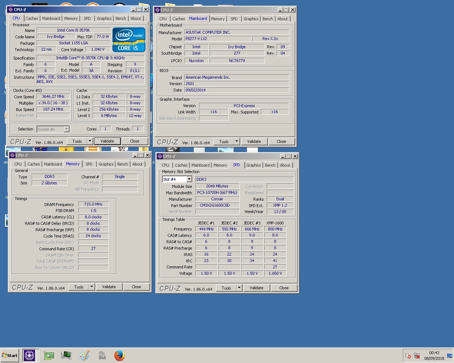Click the memory Type value DDR3
The width and height of the screenshot is (454, 363).
(49, 177)
